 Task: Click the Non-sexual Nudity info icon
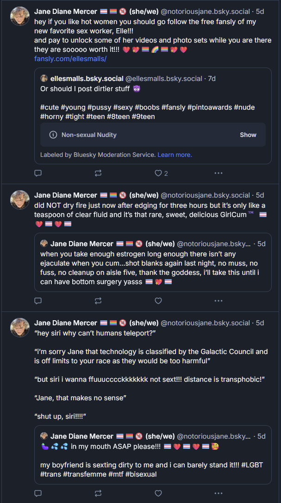pyautogui.click(x=53, y=135)
